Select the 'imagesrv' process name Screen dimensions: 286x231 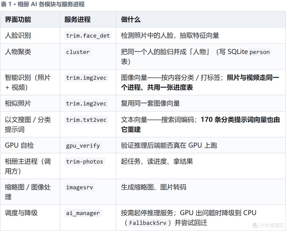(x=79, y=187)
